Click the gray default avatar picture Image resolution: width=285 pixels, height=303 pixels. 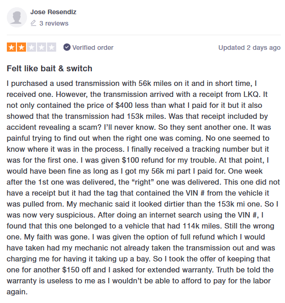(x=17, y=17)
